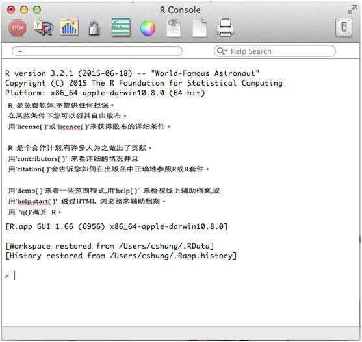
Task: Create a new blank document
Action: coord(200,28)
